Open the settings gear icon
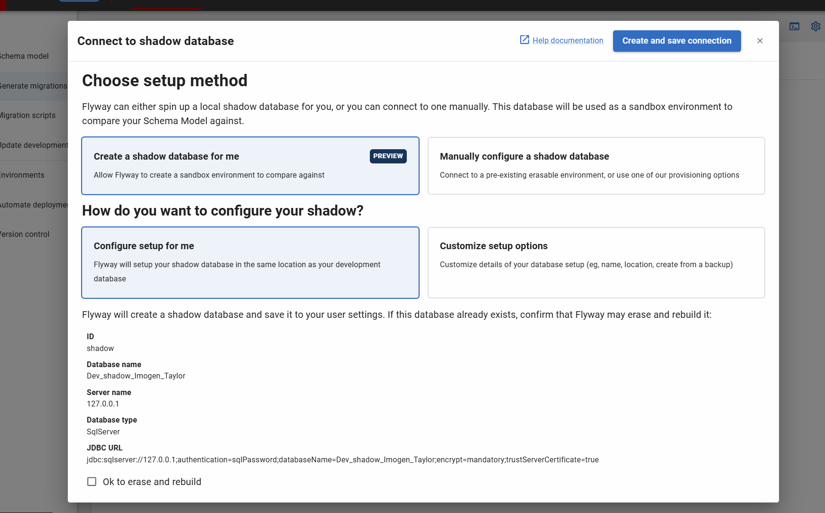825x513 pixels. click(x=816, y=27)
